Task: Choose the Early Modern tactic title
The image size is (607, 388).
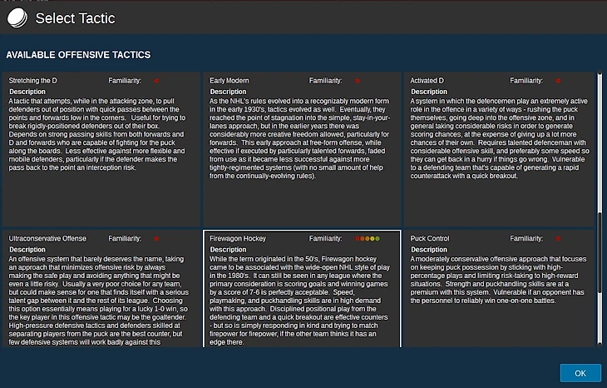Action: tap(229, 81)
